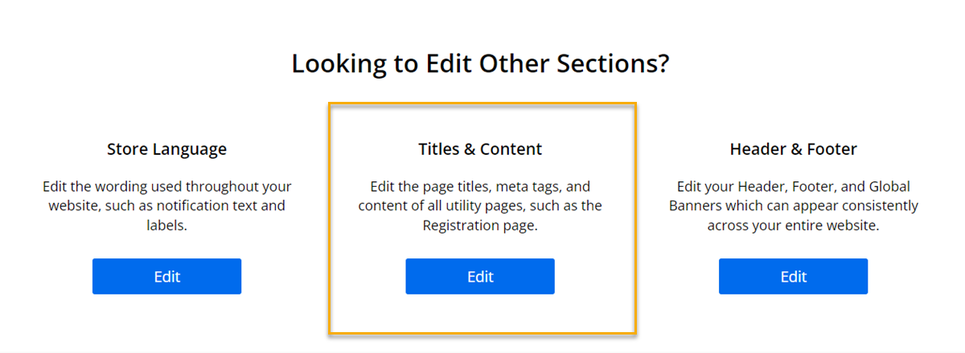Click the 'Looking to Edit Other Sections?' title
Image resolution: width=965 pixels, height=353 pixels.
coord(480,63)
